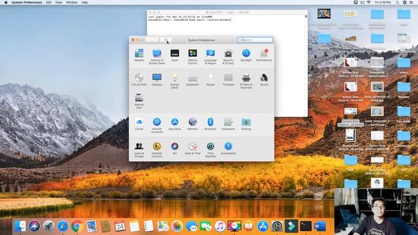
Task: Click the back arrow in System Preferences
Action: [x=148, y=40]
